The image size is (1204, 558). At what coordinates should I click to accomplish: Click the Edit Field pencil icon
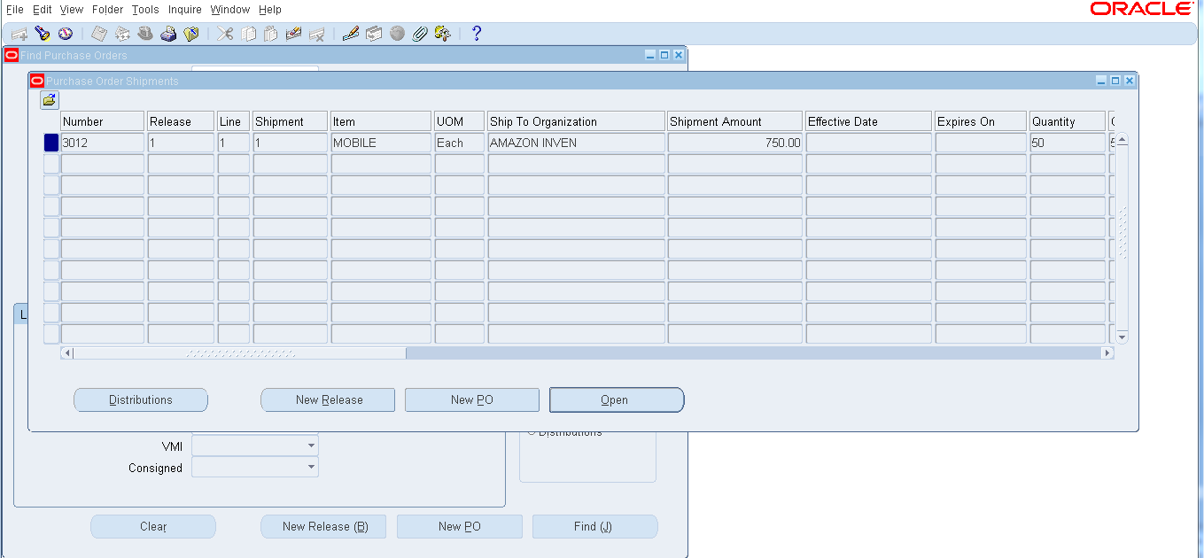pos(351,34)
